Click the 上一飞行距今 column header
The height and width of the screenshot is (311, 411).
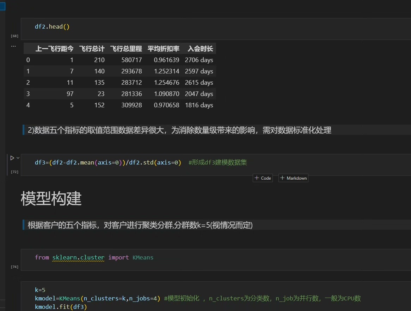55,49
